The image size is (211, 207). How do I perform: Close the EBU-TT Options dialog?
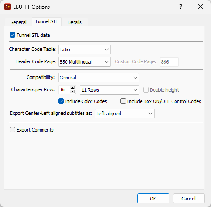click(200, 7)
